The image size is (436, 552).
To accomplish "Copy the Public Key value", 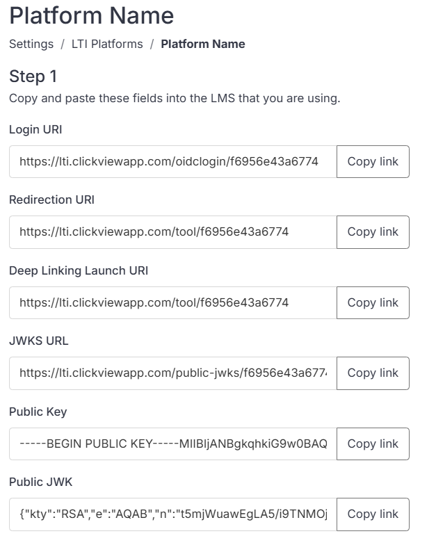I will coord(373,444).
